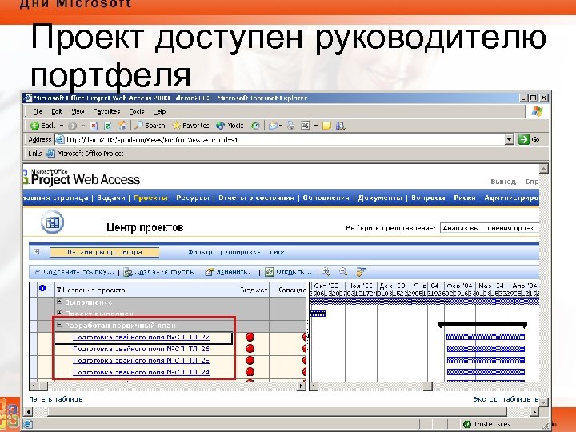This screenshot has width=576, height=432.
Task: Expand the Проект выполнен project group
Action: point(59,314)
